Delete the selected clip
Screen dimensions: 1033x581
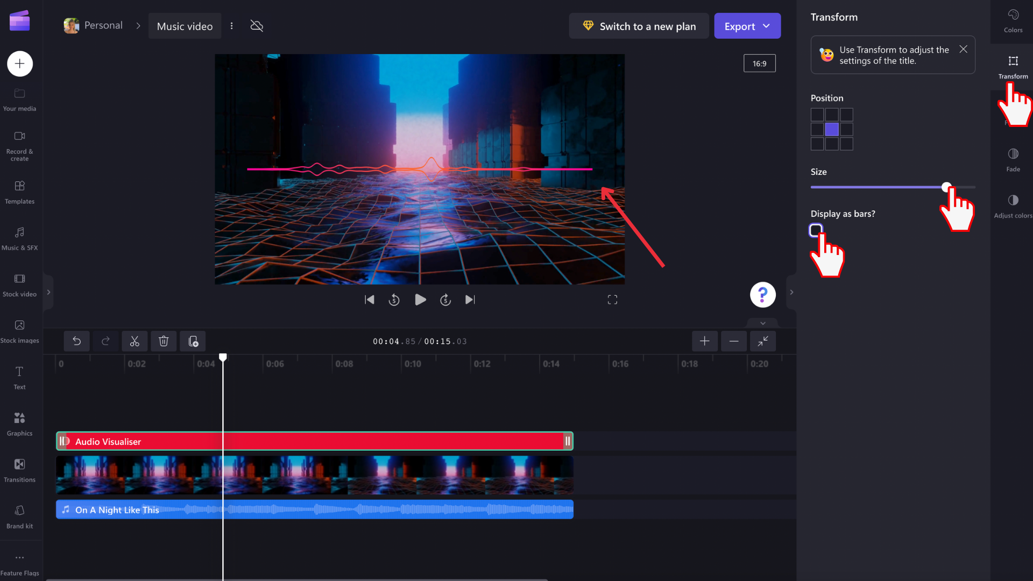point(164,341)
